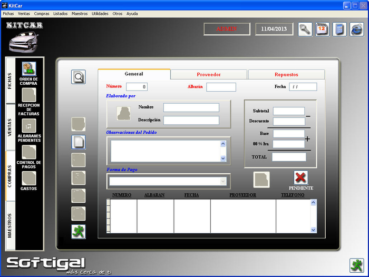
Task: Click the PROVEEDOR column header
Action: pyautogui.click(x=243, y=195)
